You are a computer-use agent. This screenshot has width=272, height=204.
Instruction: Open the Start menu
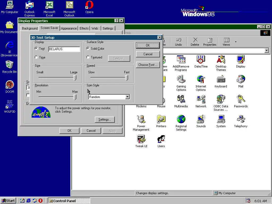point(8,201)
